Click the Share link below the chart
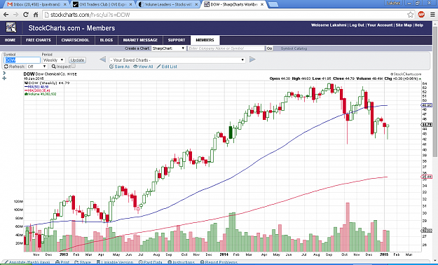Viewport: 438px width, 265px height. [83, 262]
